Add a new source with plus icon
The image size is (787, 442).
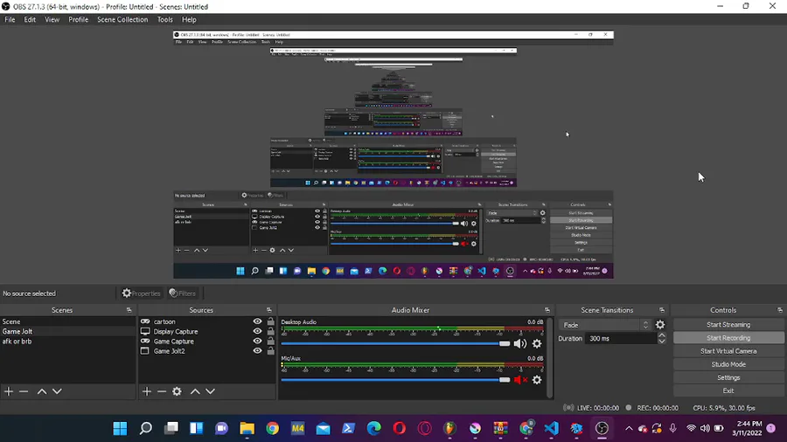click(x=147, y=391)
